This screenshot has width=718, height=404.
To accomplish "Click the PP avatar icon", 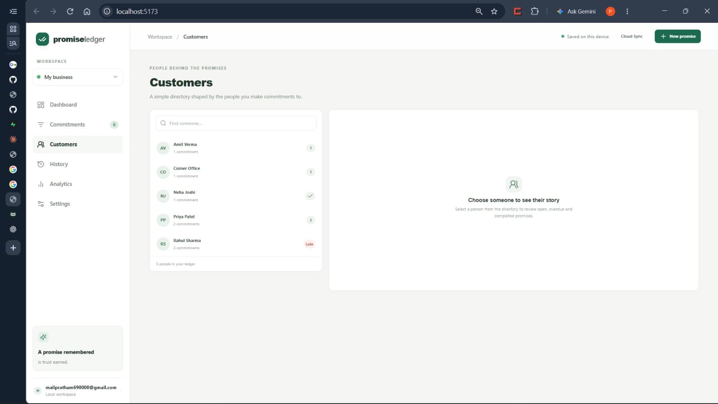I will coord(163,220).
